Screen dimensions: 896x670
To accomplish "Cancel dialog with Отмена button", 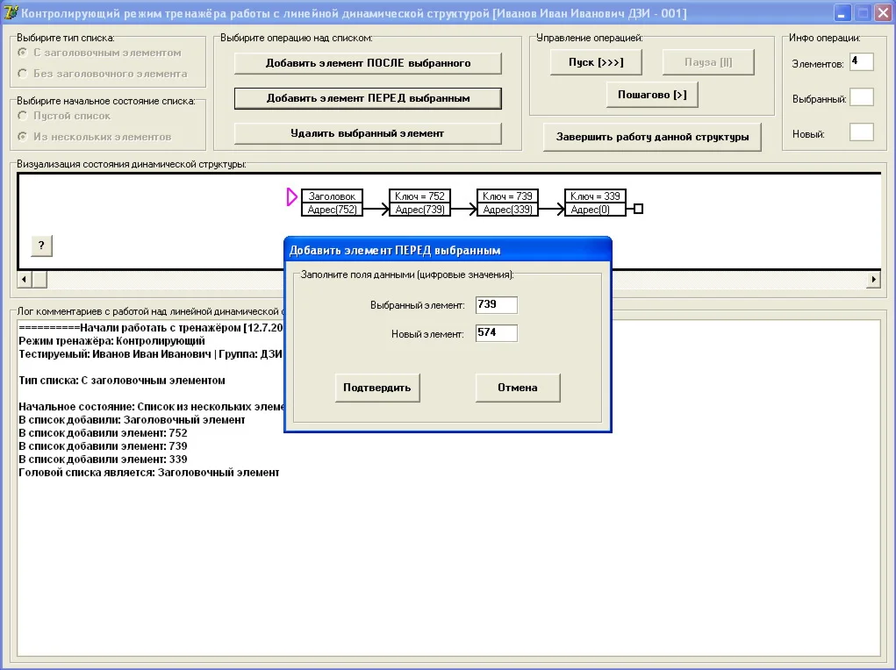I will click(x=518, y=388).
